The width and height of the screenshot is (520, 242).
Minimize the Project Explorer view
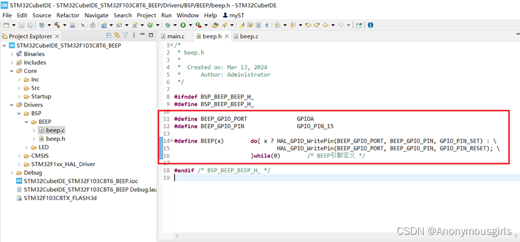[142, 34]
